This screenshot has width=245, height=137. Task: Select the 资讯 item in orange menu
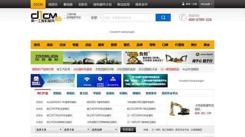pyautogui.click(x=37, y=45)
